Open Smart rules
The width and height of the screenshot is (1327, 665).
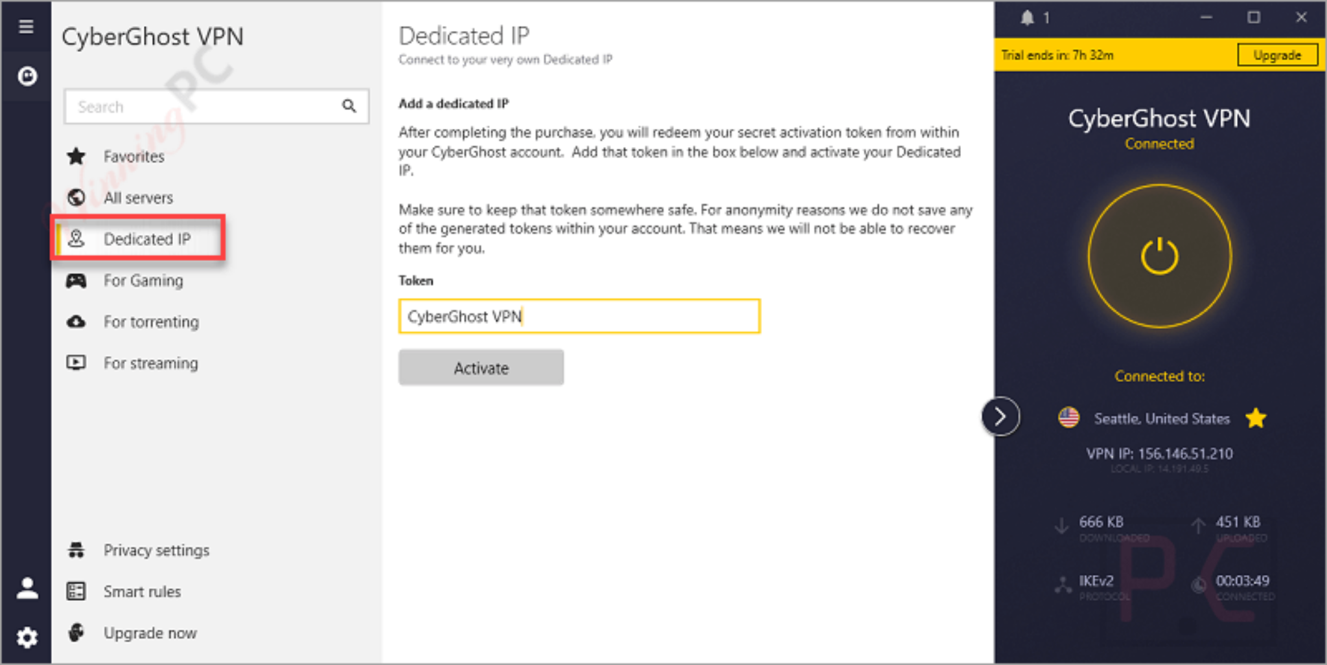pyautogui.click(x=142, y=592)
